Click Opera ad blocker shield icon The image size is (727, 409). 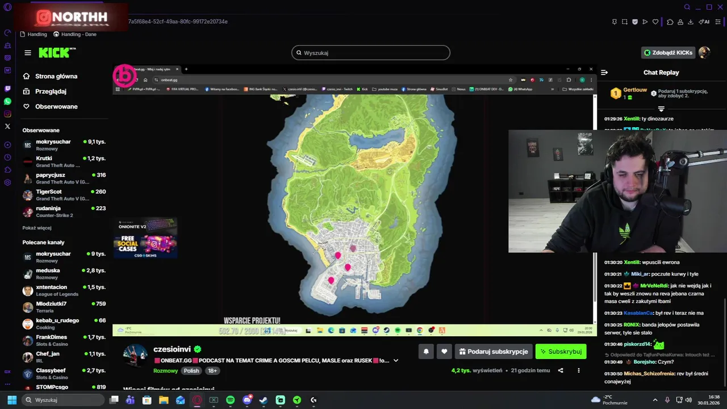635,22
